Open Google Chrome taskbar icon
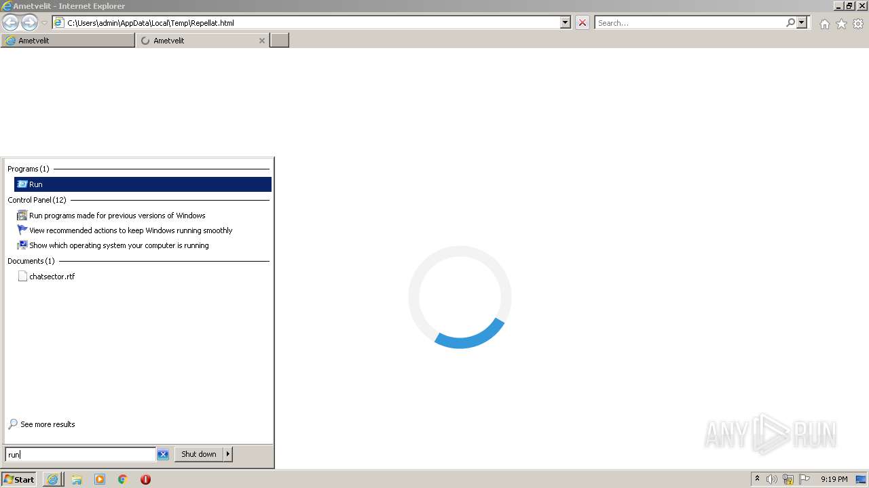 123,479
